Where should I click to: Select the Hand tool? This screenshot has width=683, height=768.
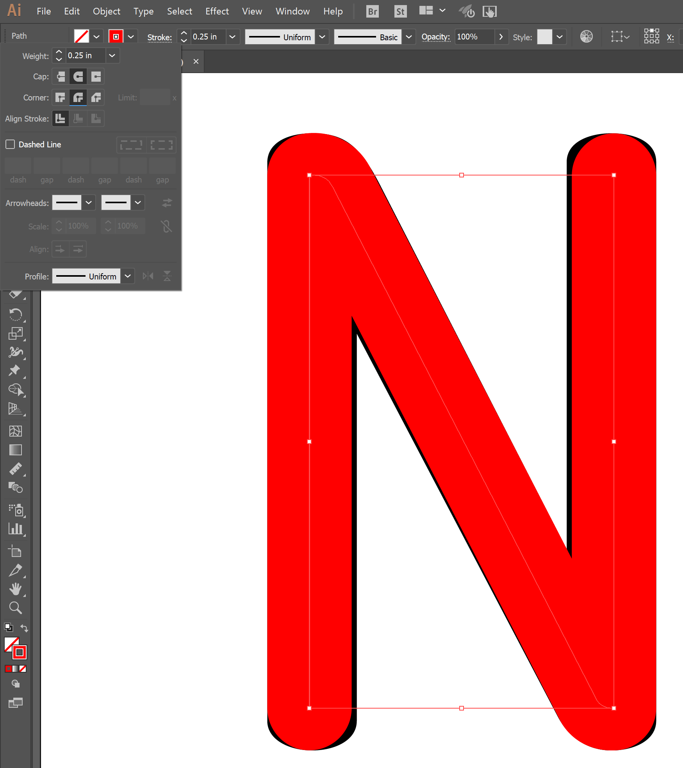click(16, 589)
